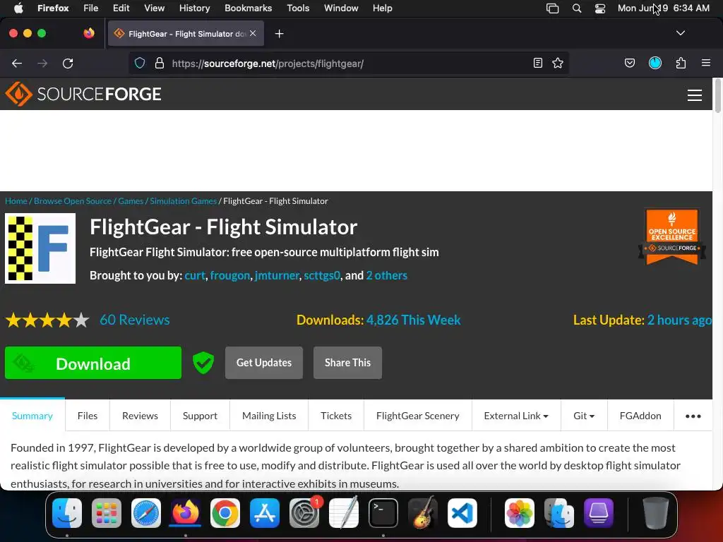Open the Tools menu
The width and height of the screenshot is (723, 542).
click(x=298, y=8)
